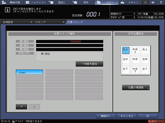Click the メモリー残量 100.000% value

[158, 14]
